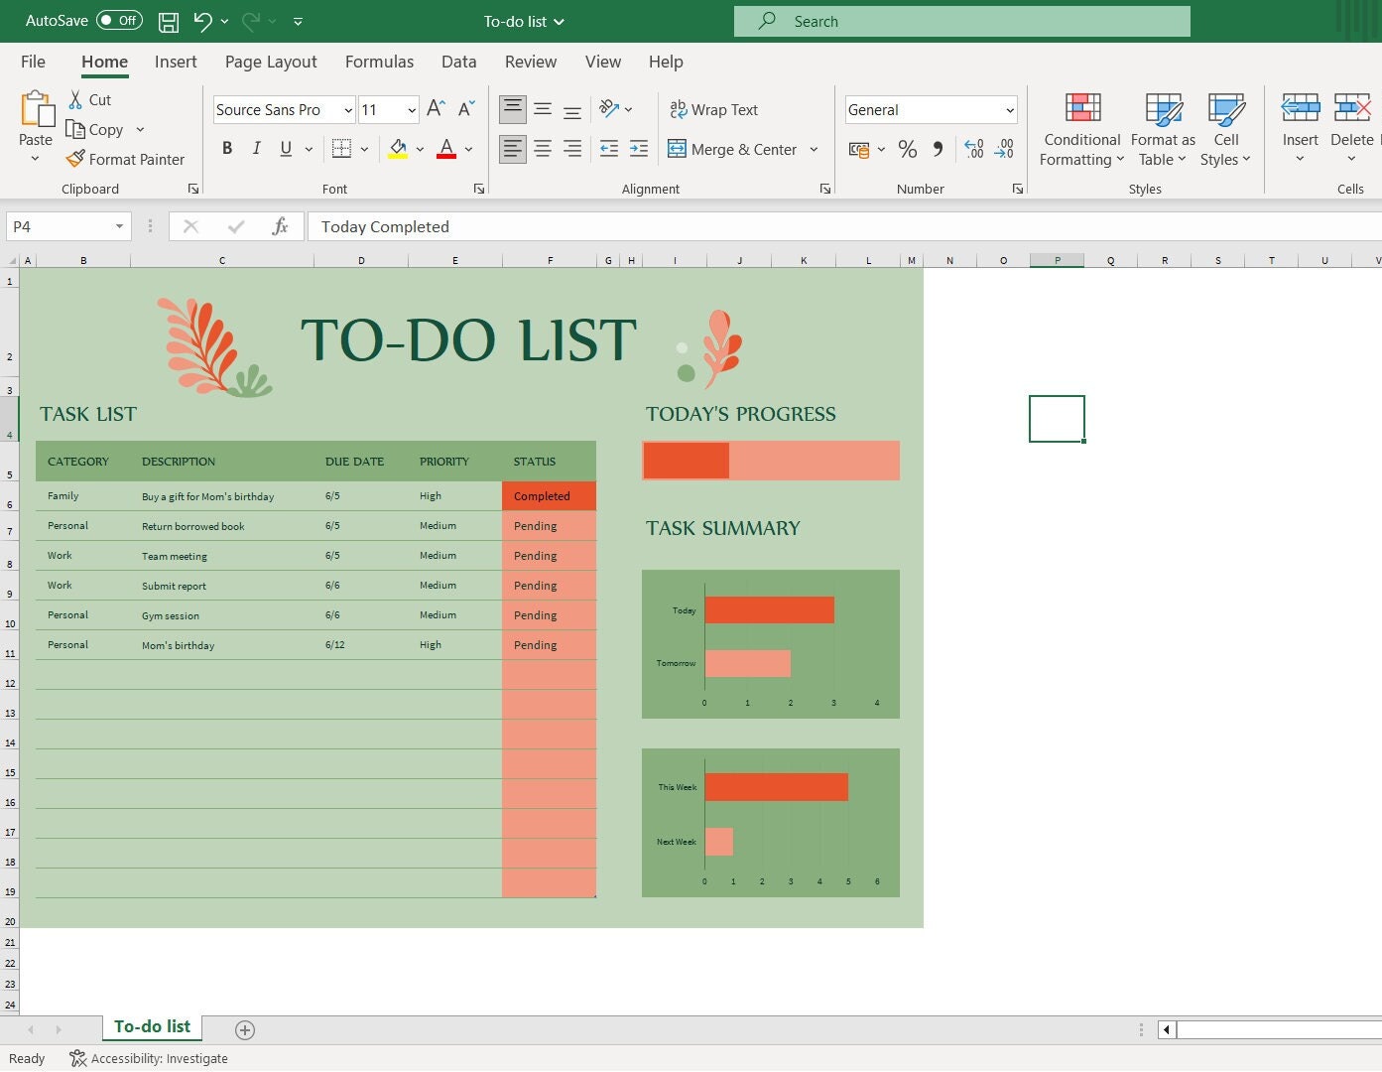This screenshot has width=1382, height=1072.
Task: Open the Review menu
Action: coord(531,62)
